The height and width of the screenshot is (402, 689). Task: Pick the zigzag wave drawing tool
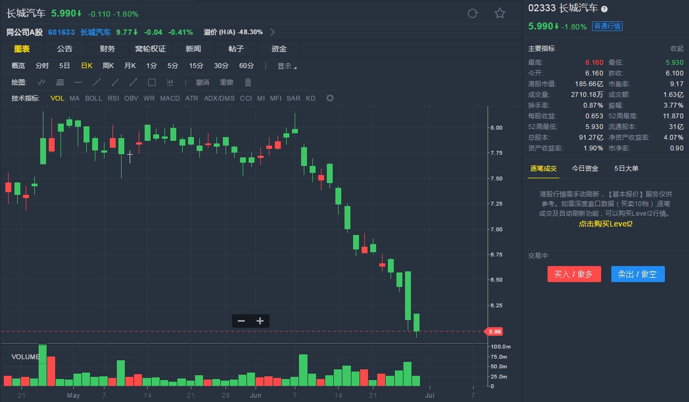point(42,82)
